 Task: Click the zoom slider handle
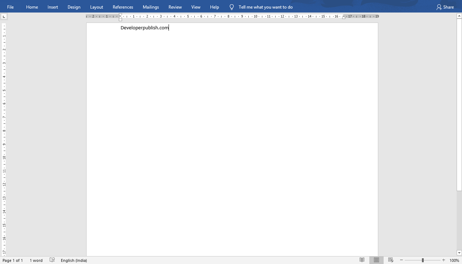tap(423, 260)
